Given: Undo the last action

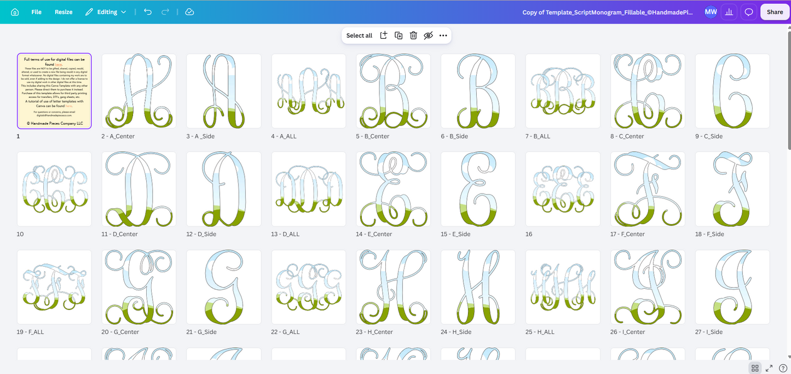Looking at the screenshot, I should 148,12.
